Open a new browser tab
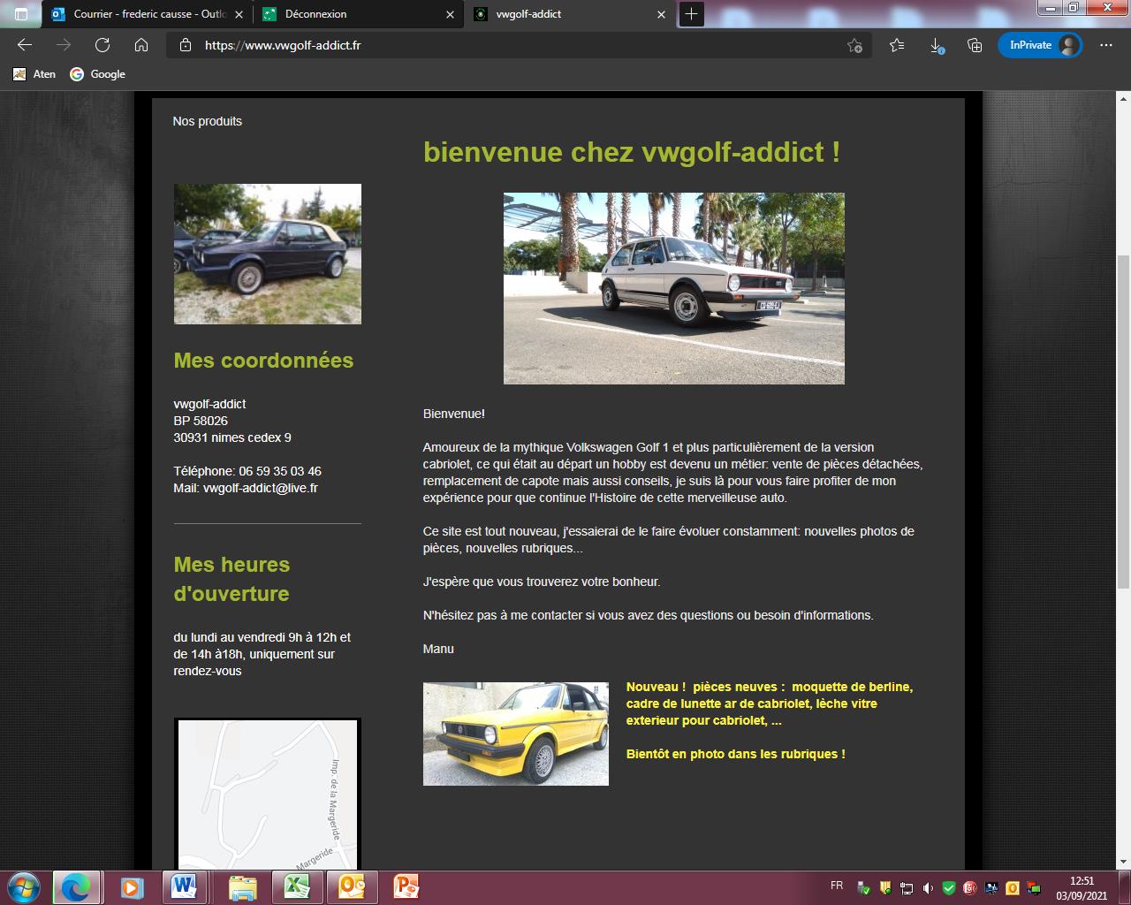Viewport: 1131px width, 905px height. coord(691,14)
